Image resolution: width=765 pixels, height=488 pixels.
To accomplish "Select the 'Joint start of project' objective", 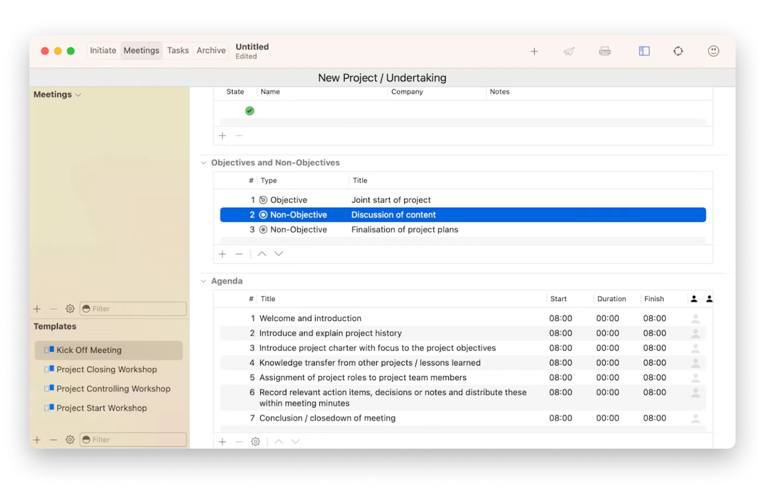I will tap(463, 200).
